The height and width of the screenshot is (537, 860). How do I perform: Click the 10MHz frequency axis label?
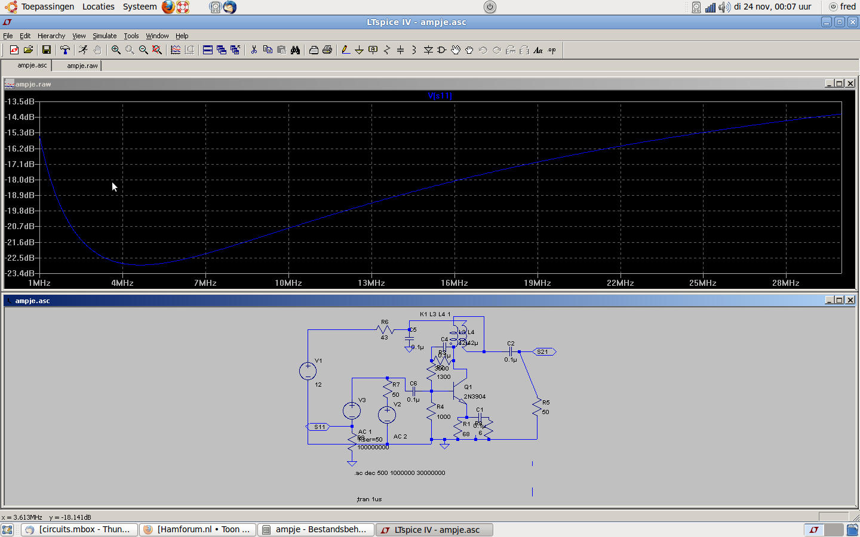pos(288,283)
